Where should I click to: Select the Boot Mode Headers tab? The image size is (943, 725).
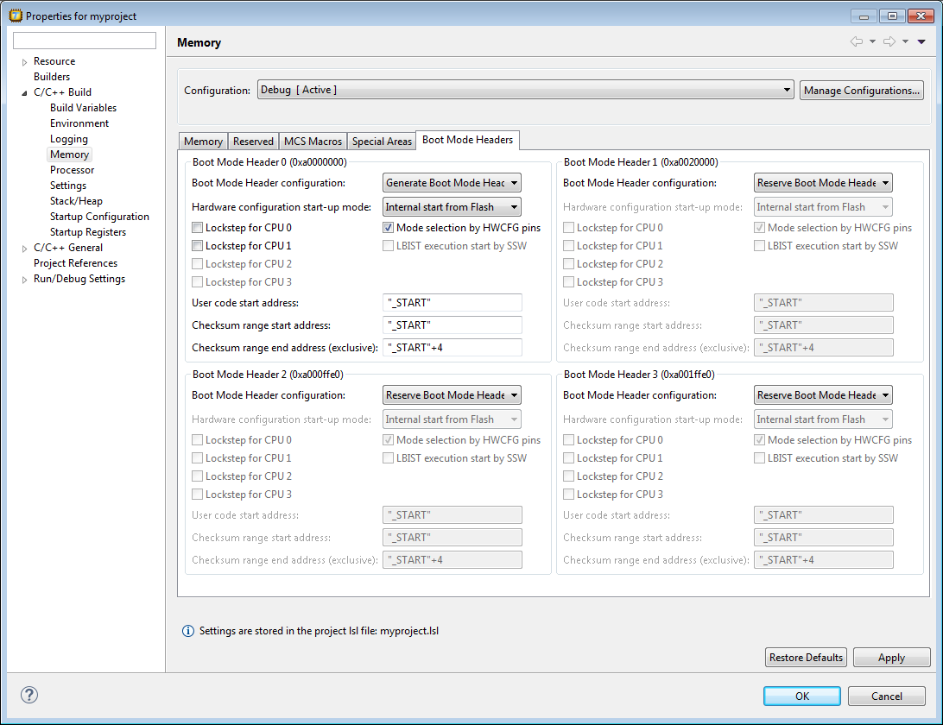coord(467,140)
